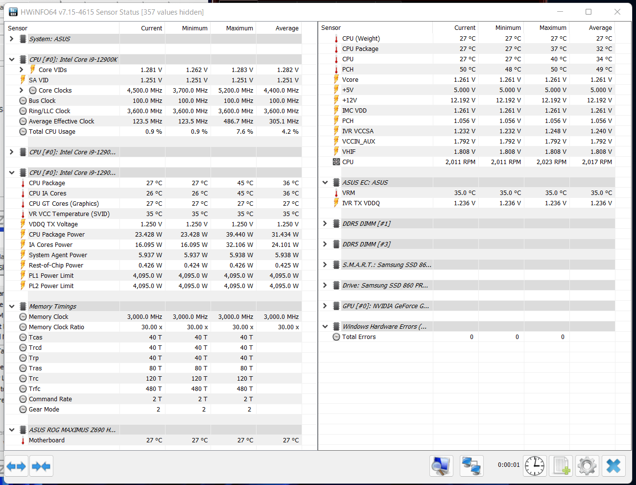Click the expand layout arrows icon
The image size is (636, 485).
click(x=17, y=466)
